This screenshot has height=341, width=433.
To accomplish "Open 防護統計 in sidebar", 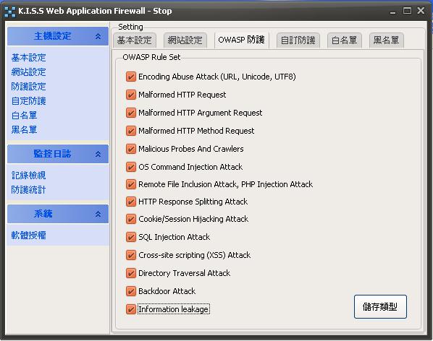I will 28,190.
